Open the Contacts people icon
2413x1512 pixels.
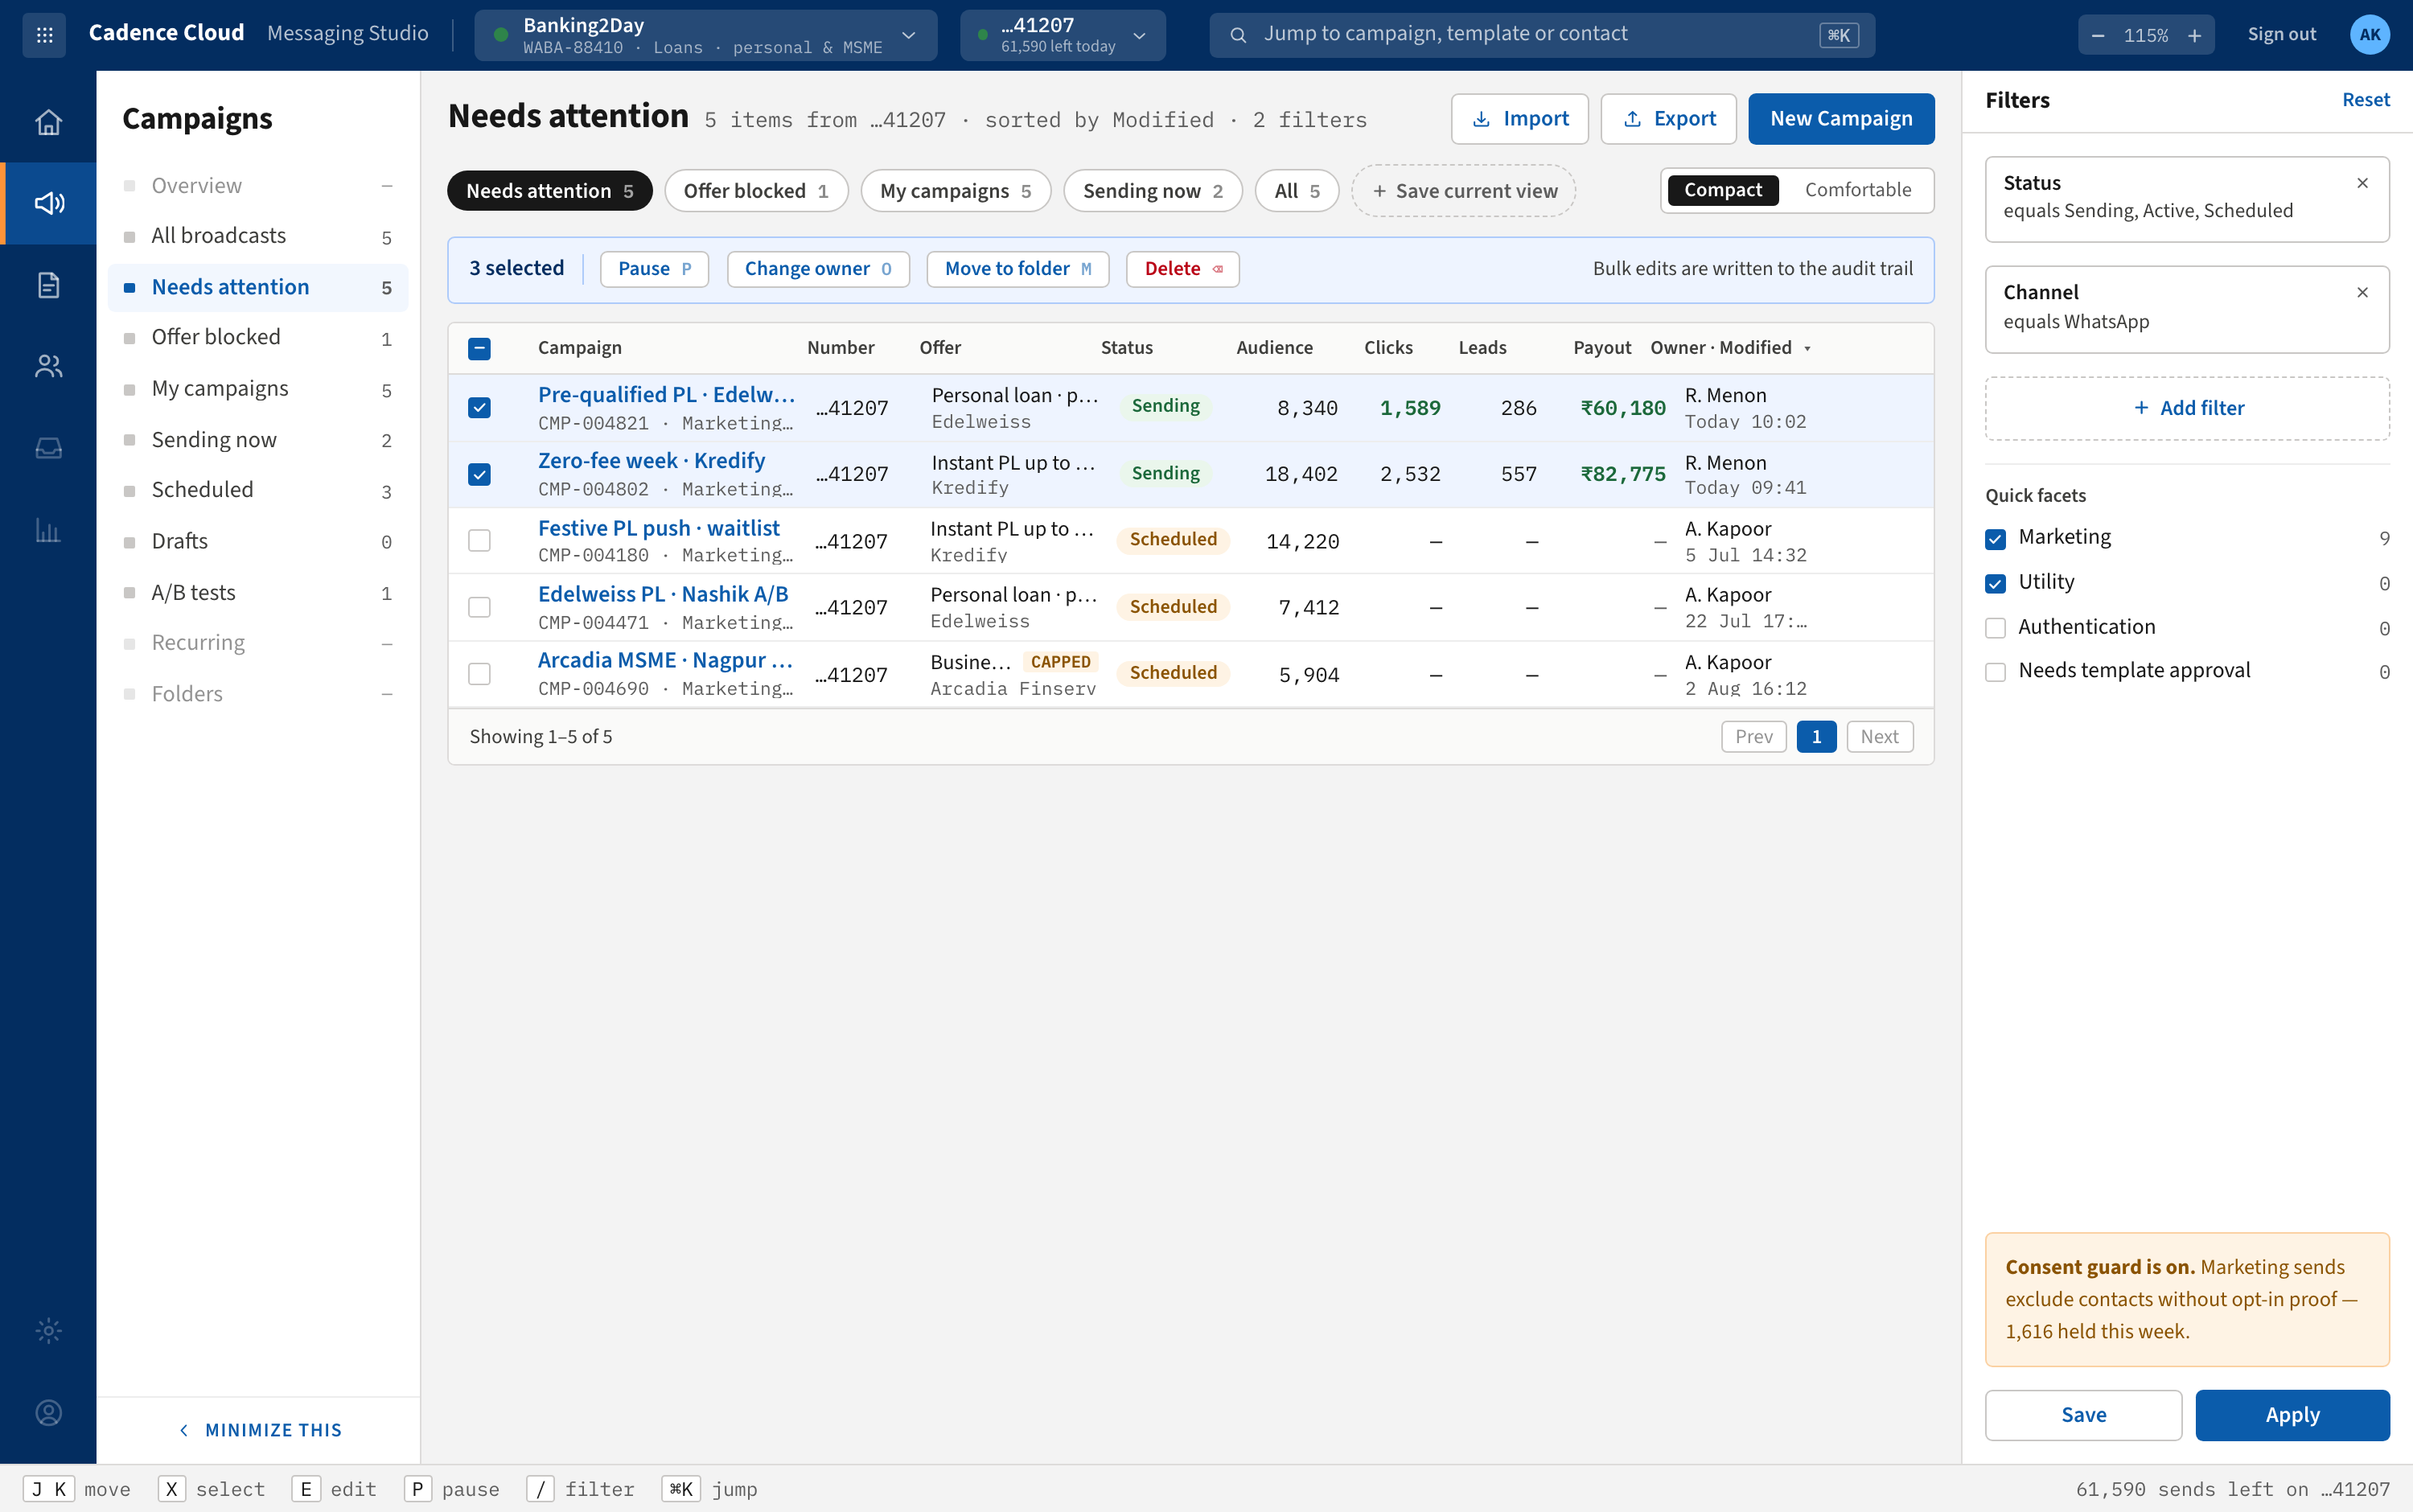click(x=48, y=366)
